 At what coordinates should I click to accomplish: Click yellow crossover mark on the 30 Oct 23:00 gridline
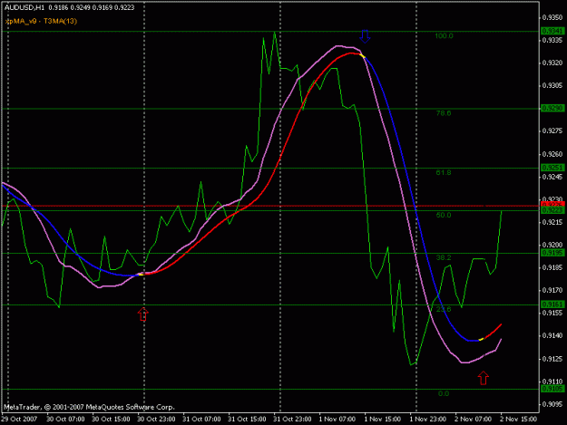tap(142, 275)
